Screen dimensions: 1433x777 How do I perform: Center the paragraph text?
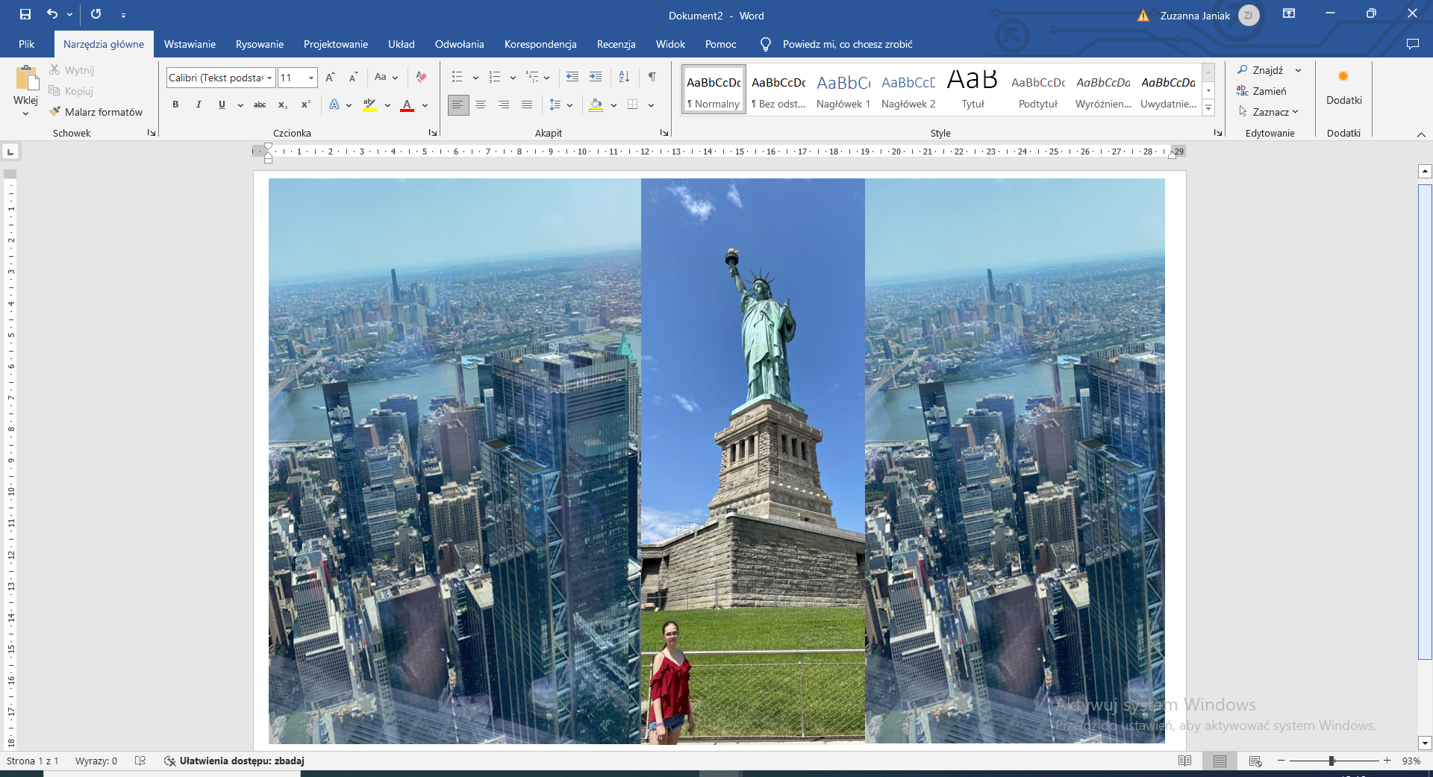click(481, 105)
